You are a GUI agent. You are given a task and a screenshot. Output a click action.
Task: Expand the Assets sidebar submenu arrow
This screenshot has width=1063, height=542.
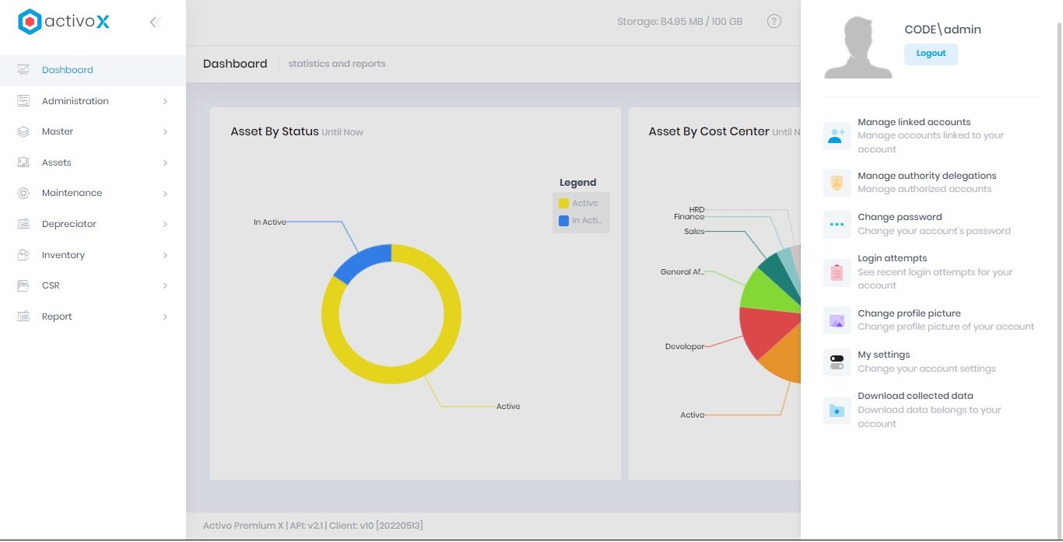(165, 163)
